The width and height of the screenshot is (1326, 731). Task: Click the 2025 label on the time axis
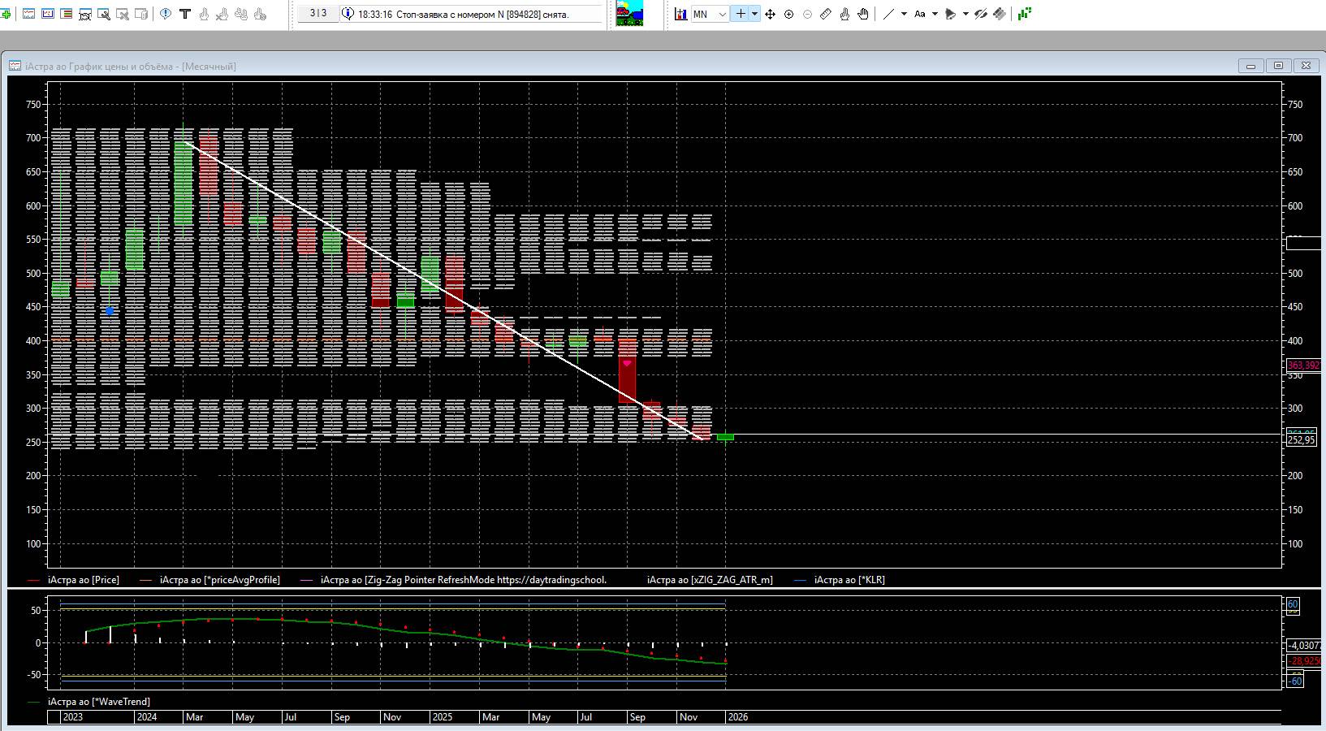tap(443, 717)
